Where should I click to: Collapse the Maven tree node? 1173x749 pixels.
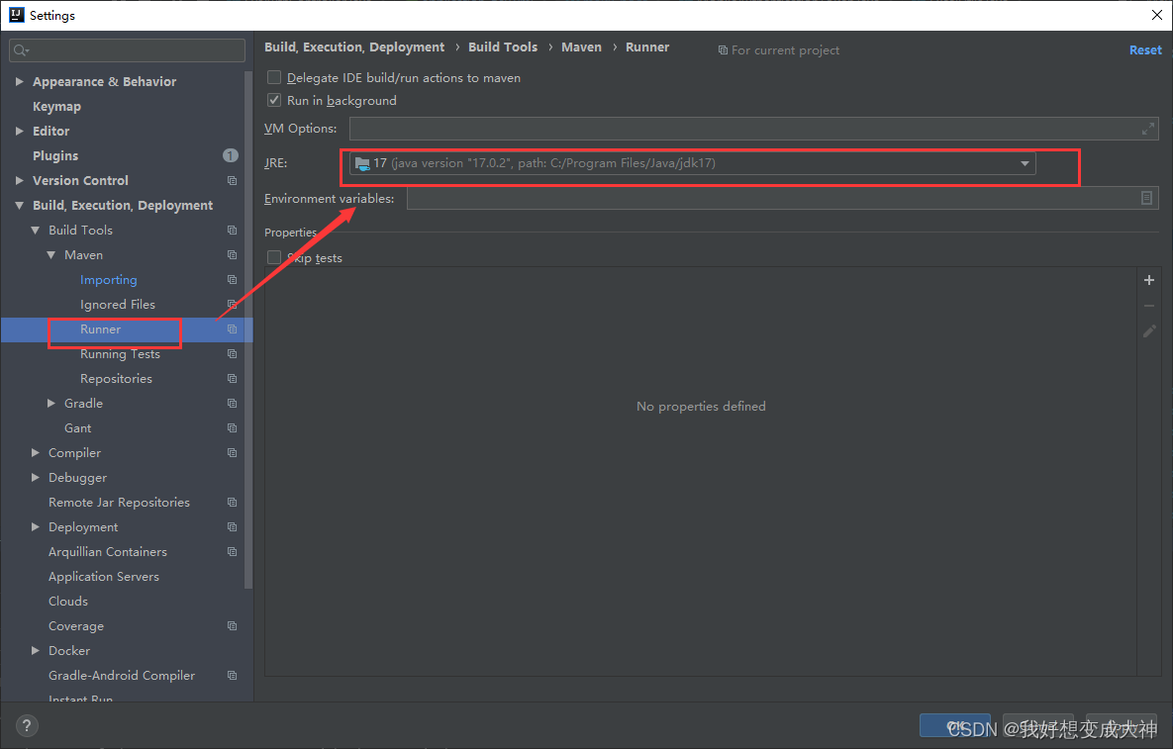pos(52,254)
